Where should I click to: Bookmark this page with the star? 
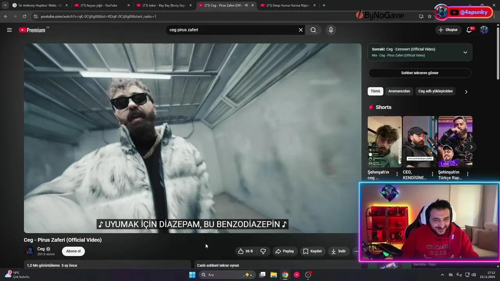[430, 16]
